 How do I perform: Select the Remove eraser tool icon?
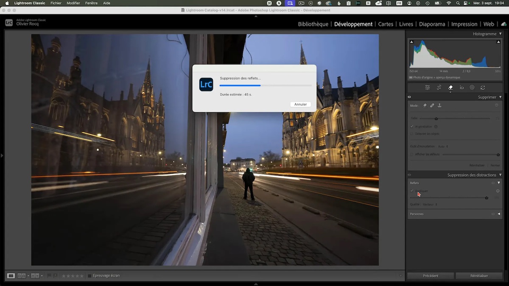click(450, 88)
